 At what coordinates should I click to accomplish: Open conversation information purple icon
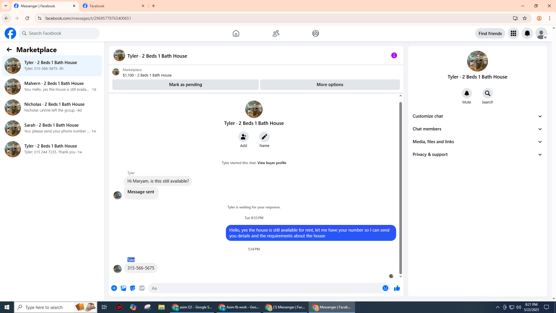click(x=394, y=55)
